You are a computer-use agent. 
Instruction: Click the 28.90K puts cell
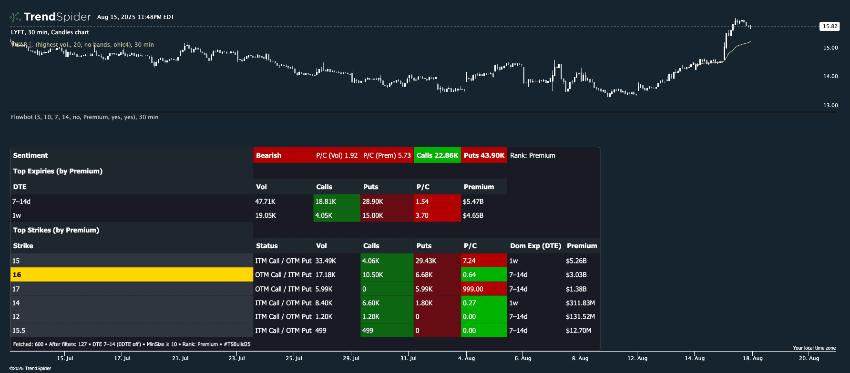(387, 202)
